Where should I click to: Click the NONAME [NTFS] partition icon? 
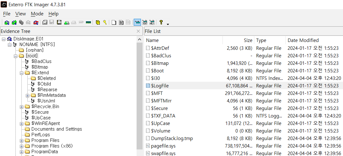tap(15, 45)
